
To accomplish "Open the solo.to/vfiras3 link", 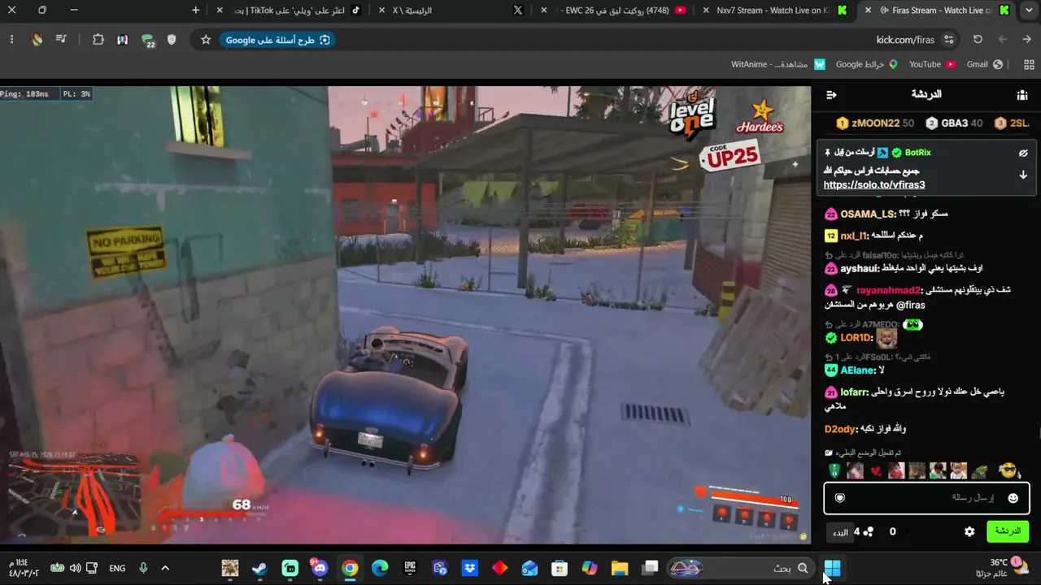I will click(x=874, y=185).
